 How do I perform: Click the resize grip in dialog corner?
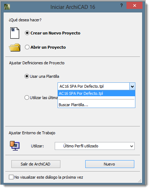tap(140, 181)
